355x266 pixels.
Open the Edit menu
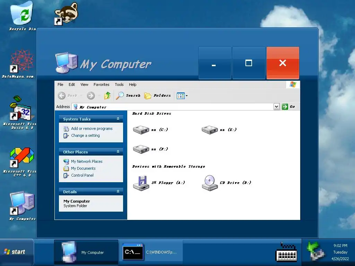coord(72,85)
